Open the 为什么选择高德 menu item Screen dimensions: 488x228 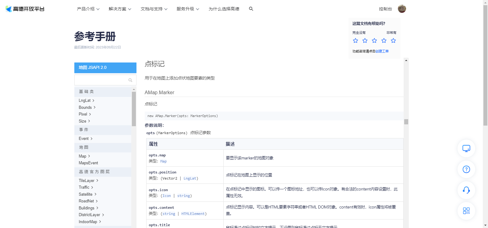point(224,9)
